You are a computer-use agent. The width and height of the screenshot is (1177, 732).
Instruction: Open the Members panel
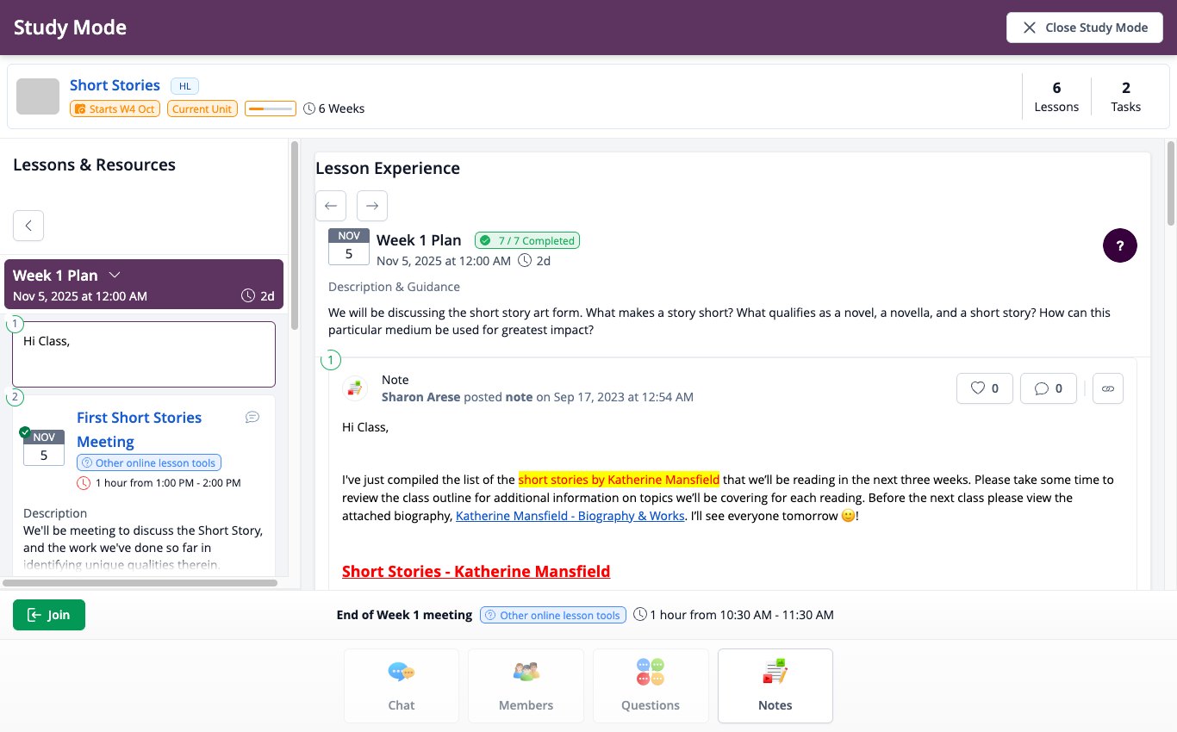click(526, 685)
